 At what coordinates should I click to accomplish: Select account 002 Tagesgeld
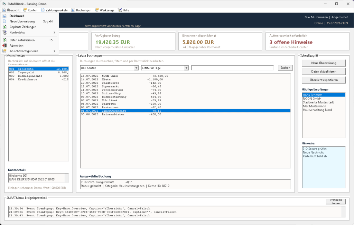[x=38, y=73]
